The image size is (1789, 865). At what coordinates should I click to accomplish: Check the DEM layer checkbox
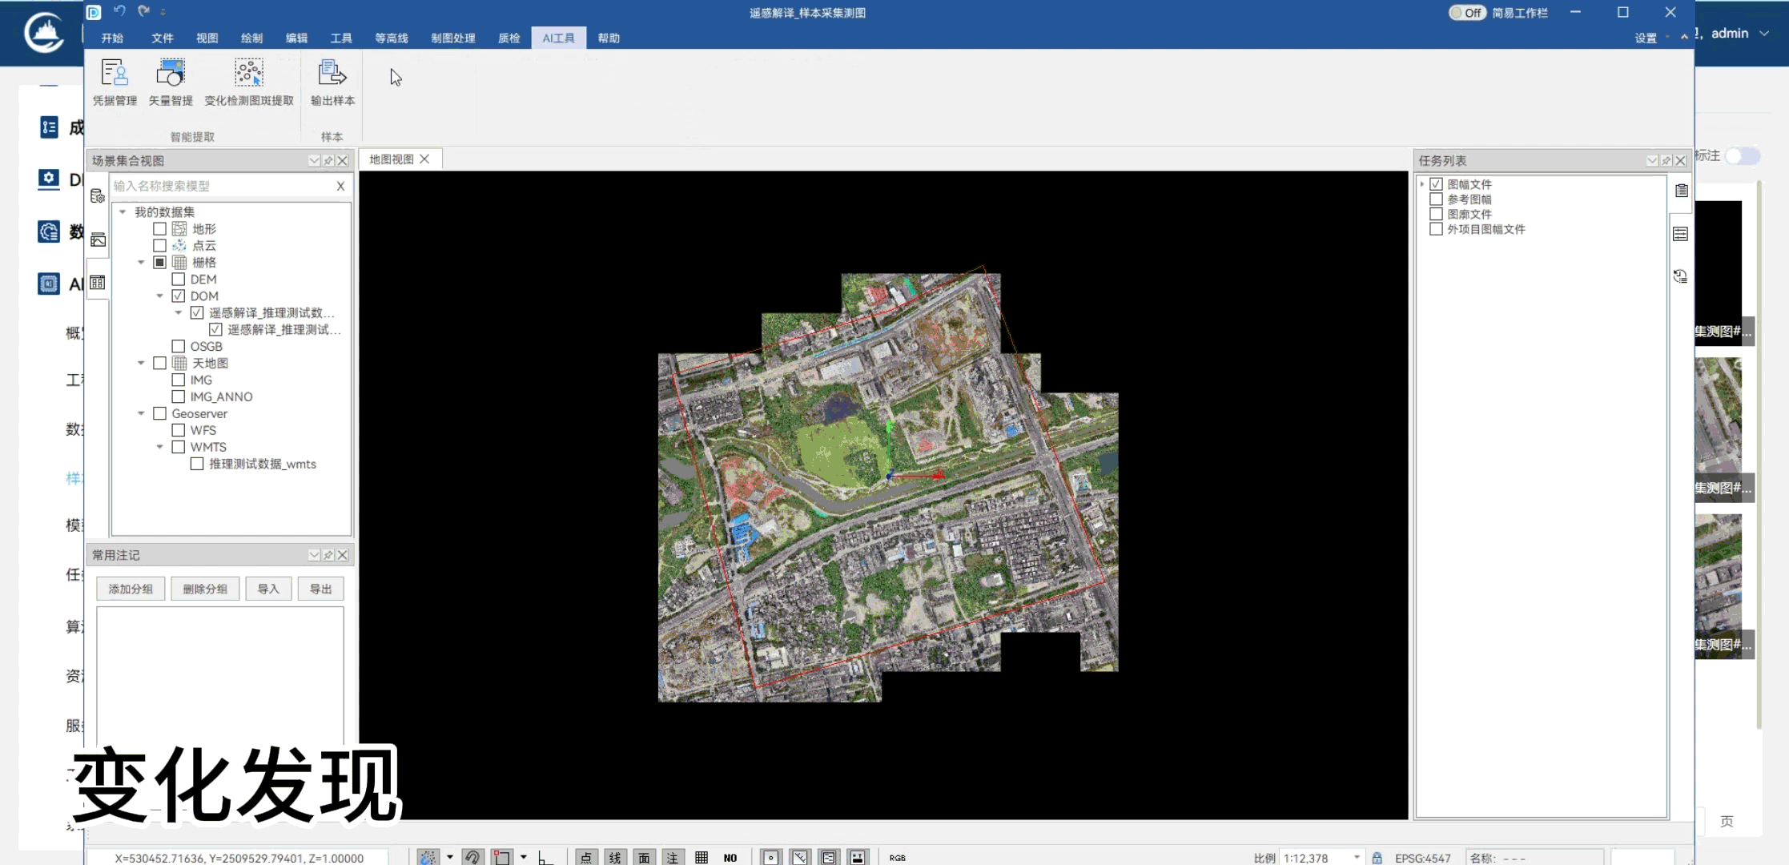179,280
